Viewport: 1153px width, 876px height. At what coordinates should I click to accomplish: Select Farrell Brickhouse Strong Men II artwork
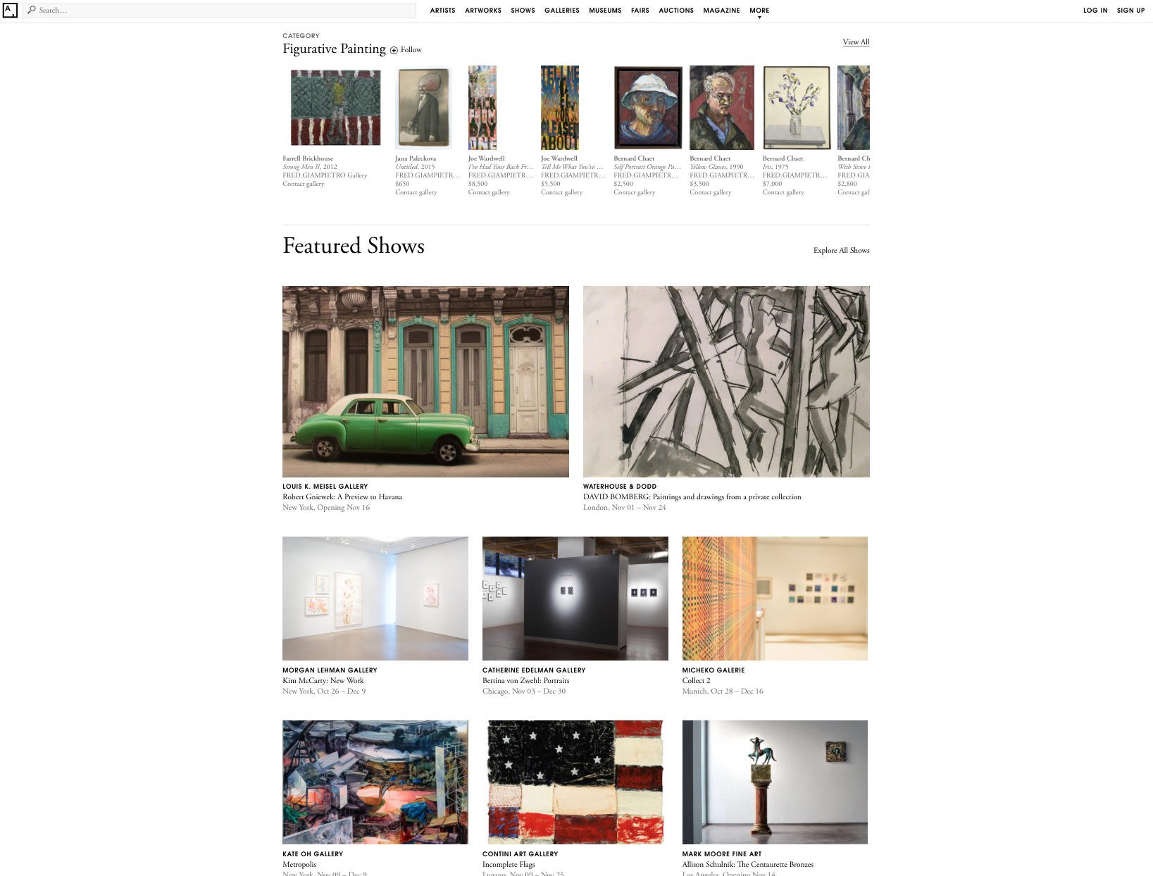tap(335, 108)
